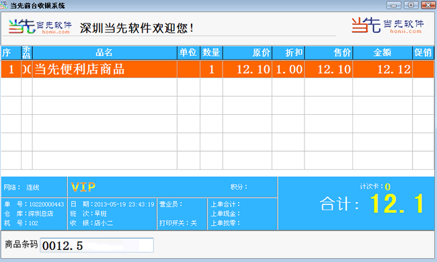Click the 当先软件 logo at top left
The height and width of the screenshot is (262, 437).
pos(40,27)
